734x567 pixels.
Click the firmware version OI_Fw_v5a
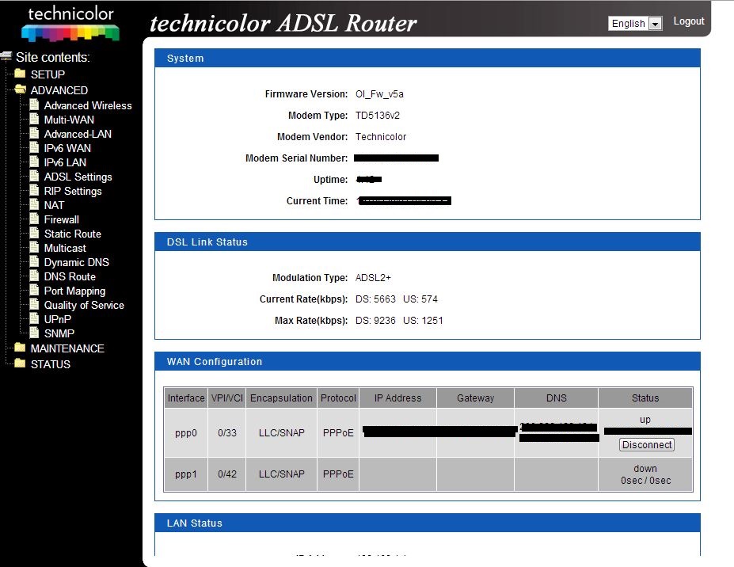tap(379, 94)
